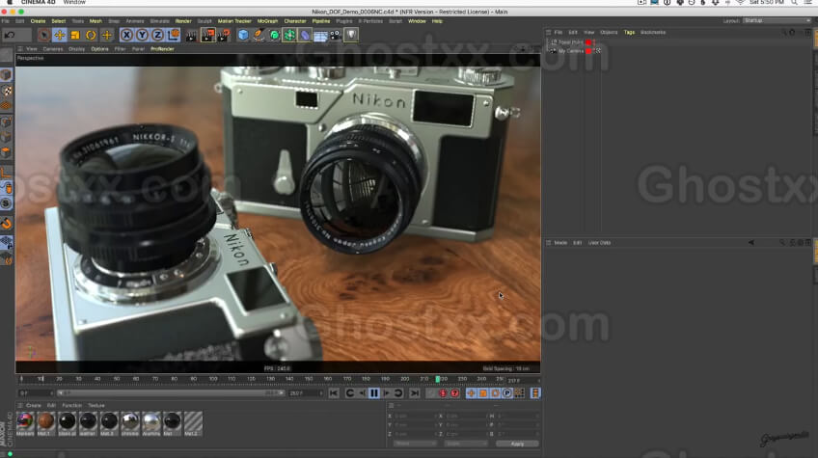The height and width of the screenshot is (458, 818).
Task: Open Material Manager Create menu
Action: point(34,405)
